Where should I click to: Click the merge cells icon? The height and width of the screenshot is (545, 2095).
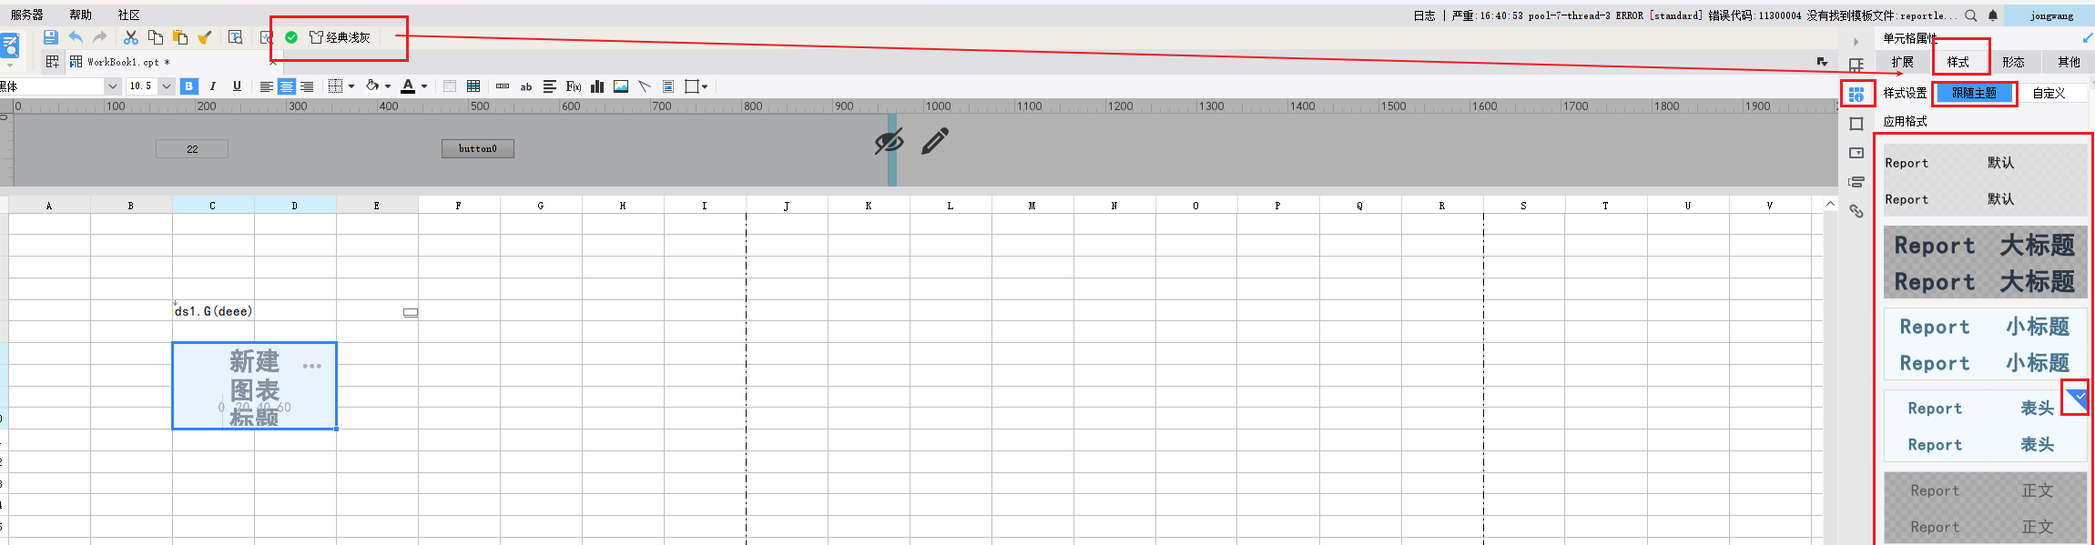[x=450, y=86]
